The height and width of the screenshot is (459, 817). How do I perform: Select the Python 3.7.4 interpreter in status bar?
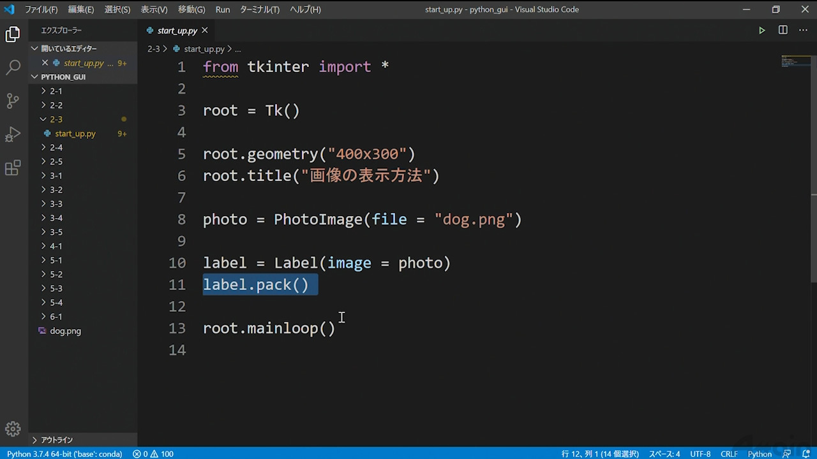[64, 454]
